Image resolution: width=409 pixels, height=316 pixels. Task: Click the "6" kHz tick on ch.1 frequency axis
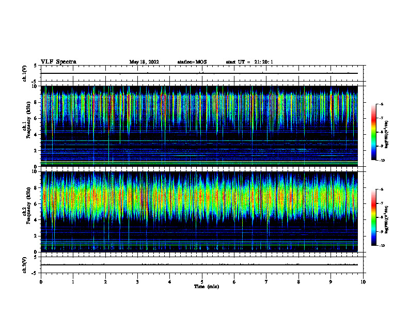click(x=36, y=119)
